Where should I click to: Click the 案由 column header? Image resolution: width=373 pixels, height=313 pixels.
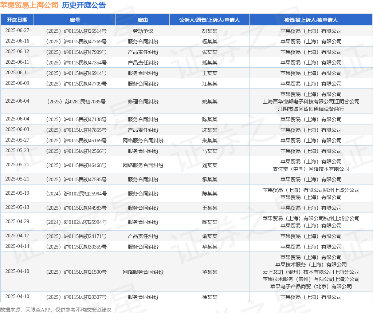[143, 20]
